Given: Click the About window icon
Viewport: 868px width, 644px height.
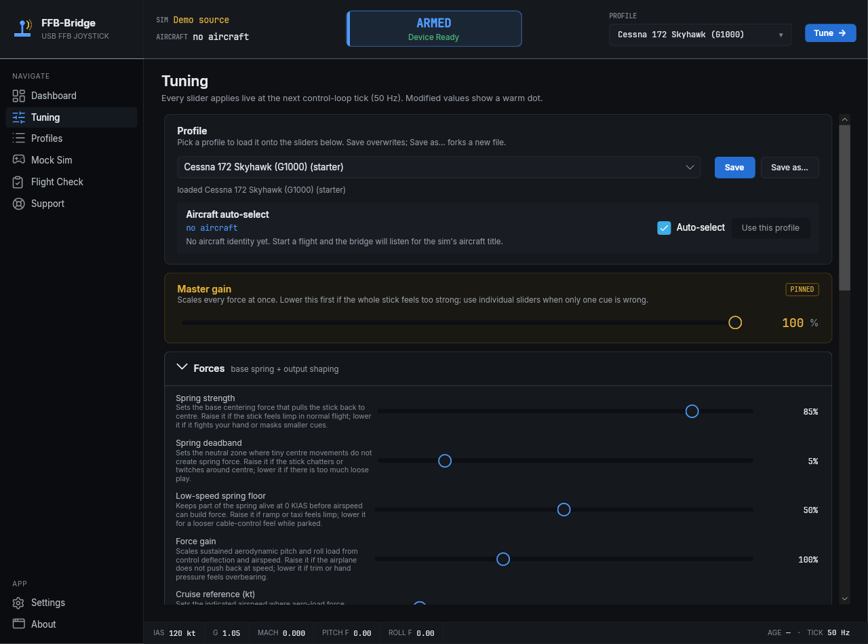Looking at the screenshot, I should 18,624.
